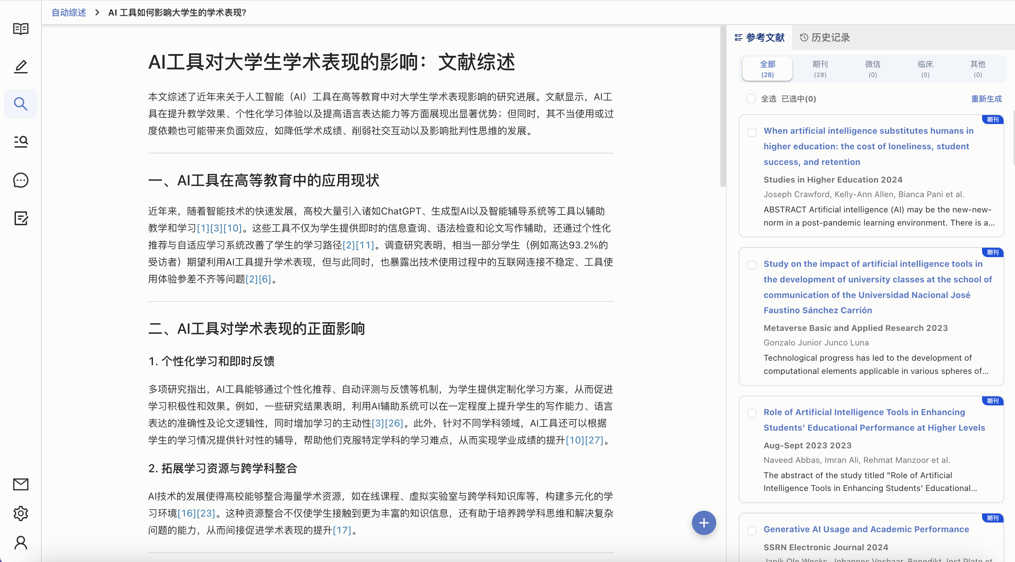Viewport: 1015px width, 562px height.
Task: Click the 期刊 badge on 'Generative AI Usage' card
Action: click(992, 518)
